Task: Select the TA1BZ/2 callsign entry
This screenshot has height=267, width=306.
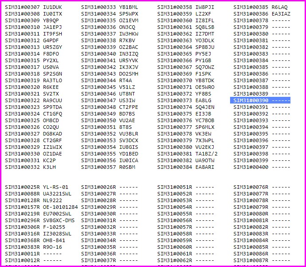Action: [x=207, y=154]
